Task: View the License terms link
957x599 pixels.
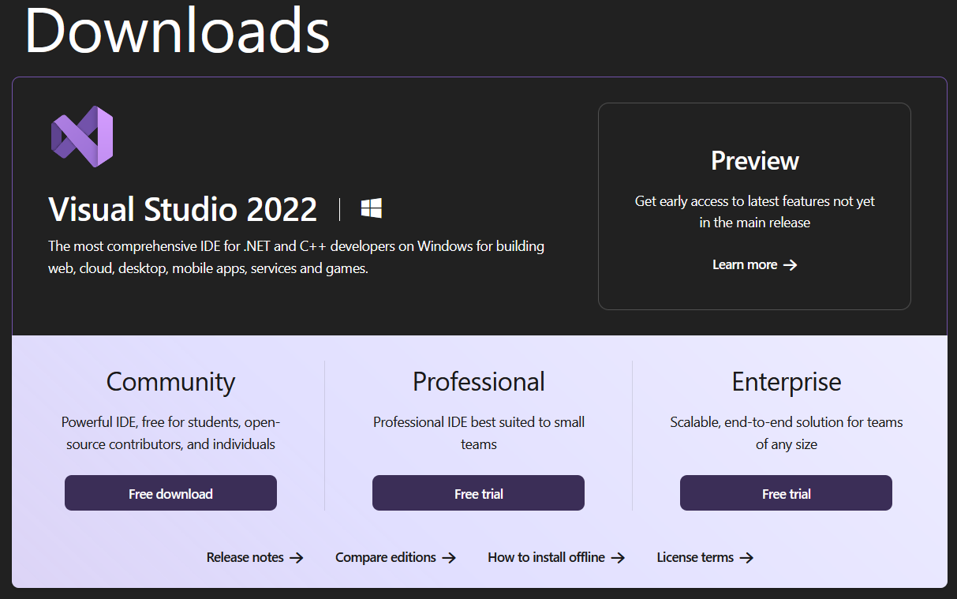Action: [x=695, y=557]
